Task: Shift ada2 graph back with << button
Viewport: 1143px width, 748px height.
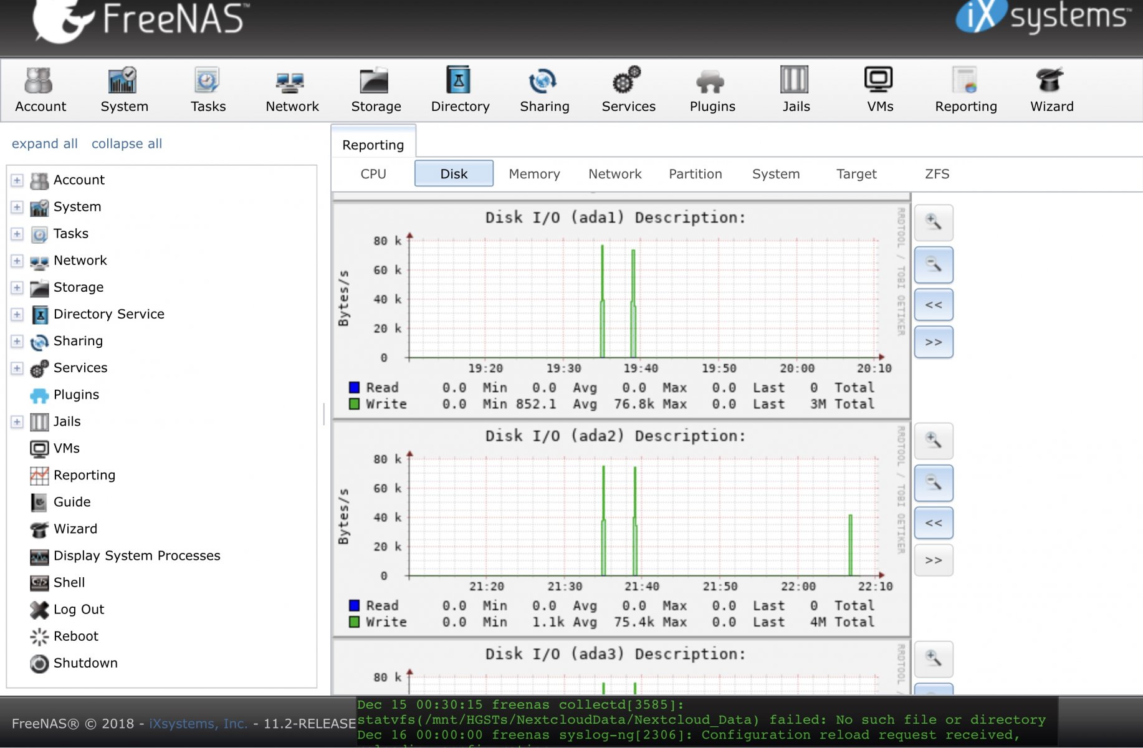Action: click(x=933, y=523)
